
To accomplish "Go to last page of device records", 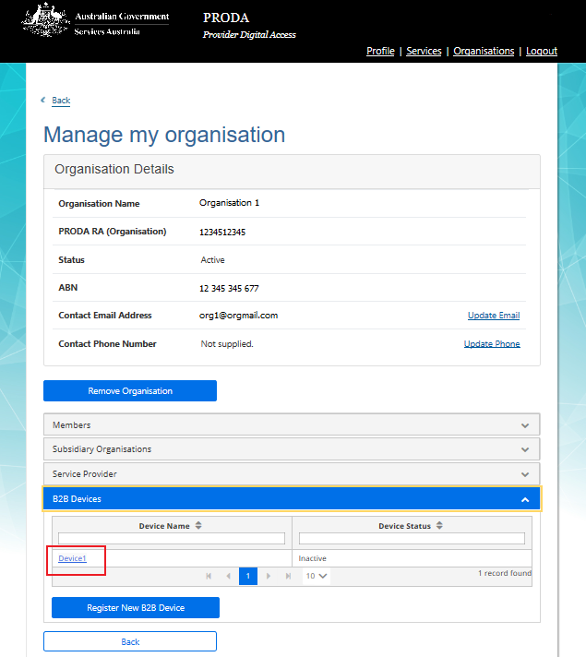I will 288,576.
